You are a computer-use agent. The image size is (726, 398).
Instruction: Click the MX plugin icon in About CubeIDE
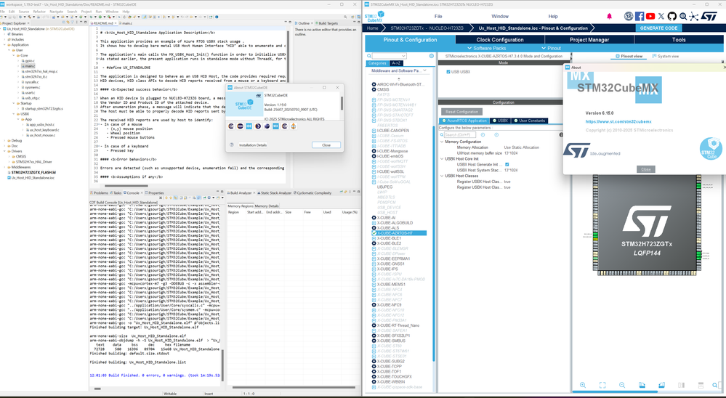(x=275, y=126)
